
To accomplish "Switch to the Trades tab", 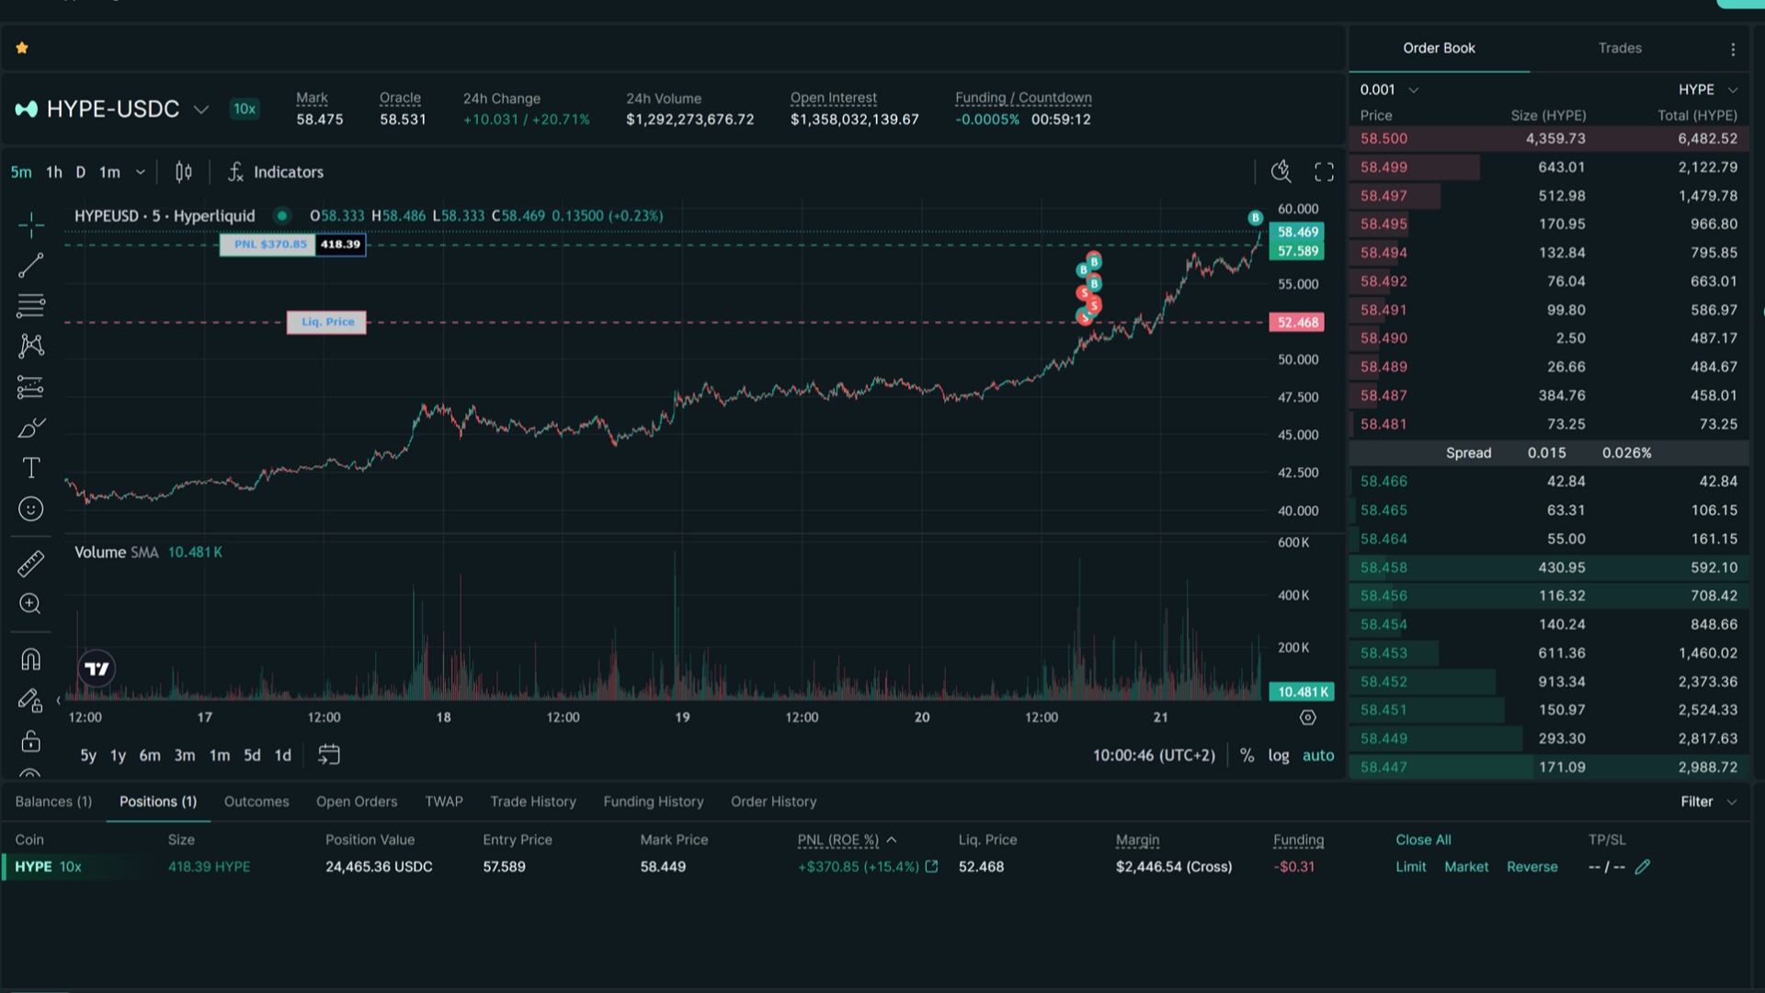I will (x=1620, y=48).
